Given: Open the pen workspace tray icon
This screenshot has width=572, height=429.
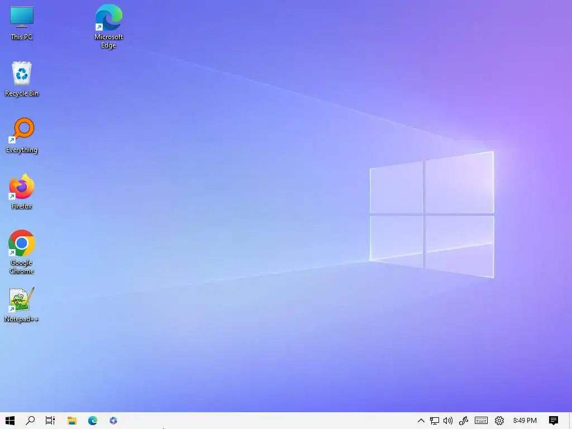Looking at the screenshot, I should click(x=464, y=421).
